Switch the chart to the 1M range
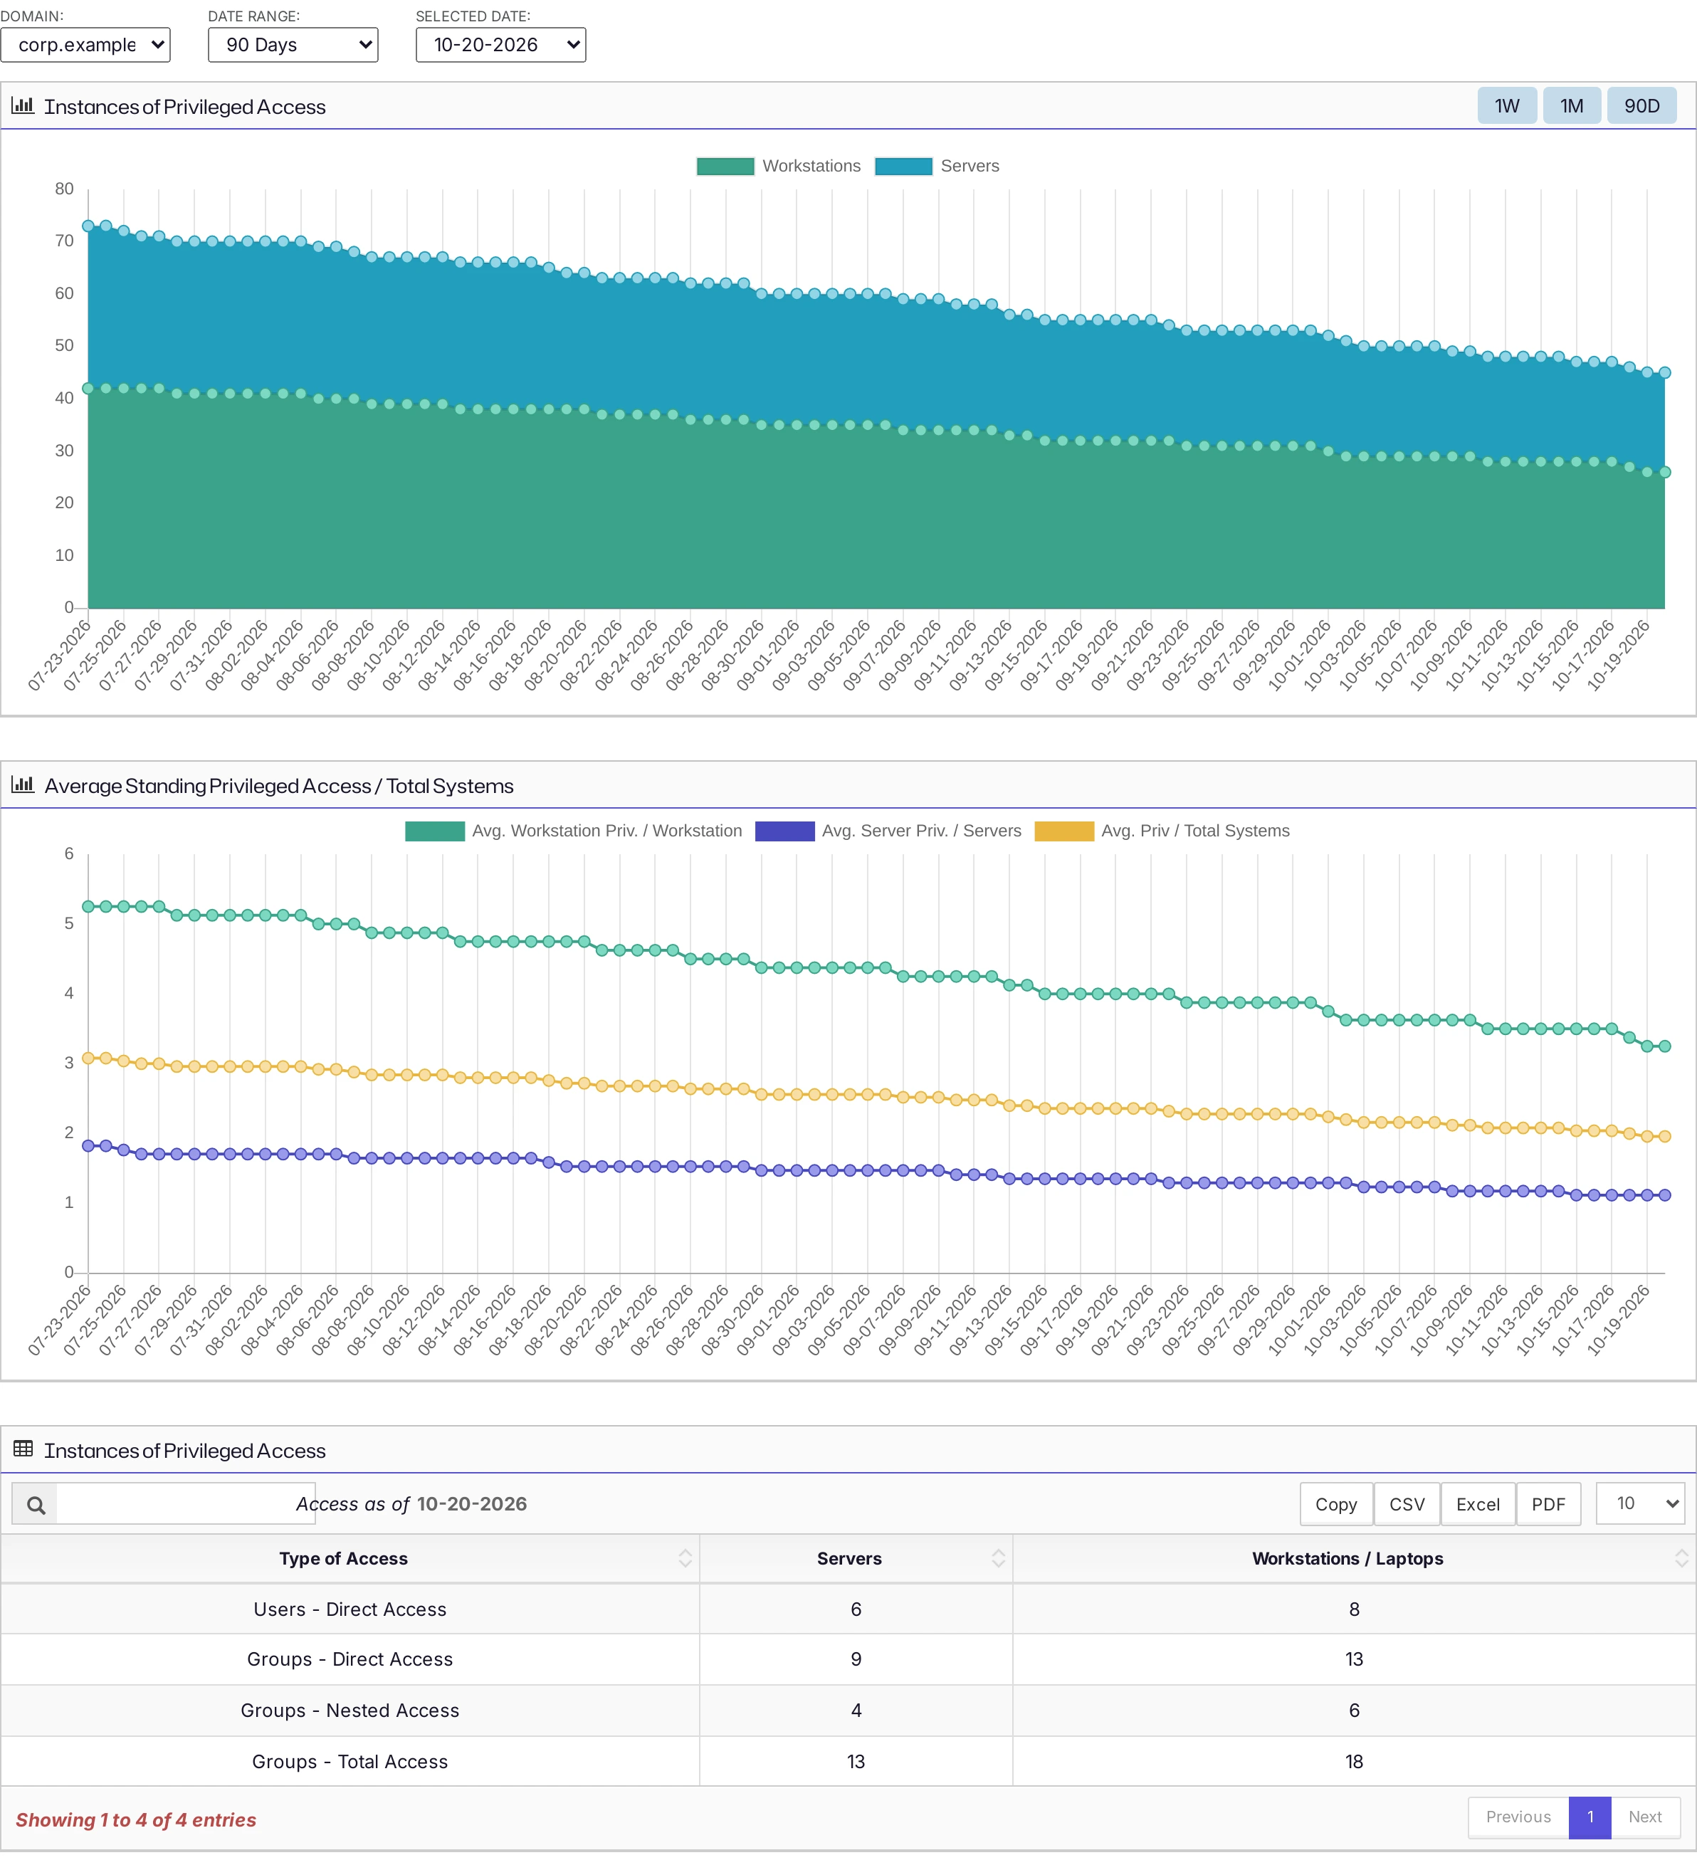This screenshot has width=1697, height=1865. 1571,106
